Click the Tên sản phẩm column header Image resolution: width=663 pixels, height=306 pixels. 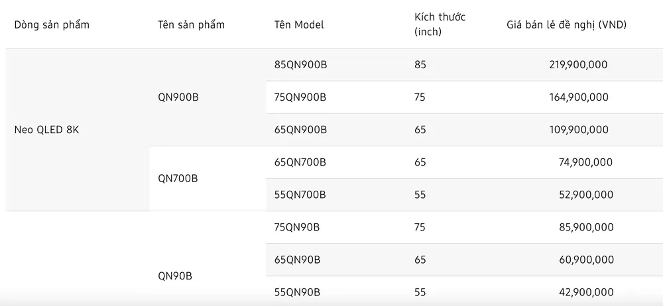pos(191,25)
